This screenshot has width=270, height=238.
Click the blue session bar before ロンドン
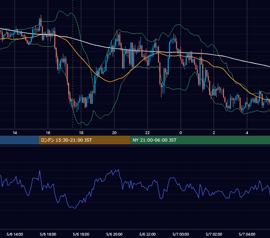[x=19, y=140]
